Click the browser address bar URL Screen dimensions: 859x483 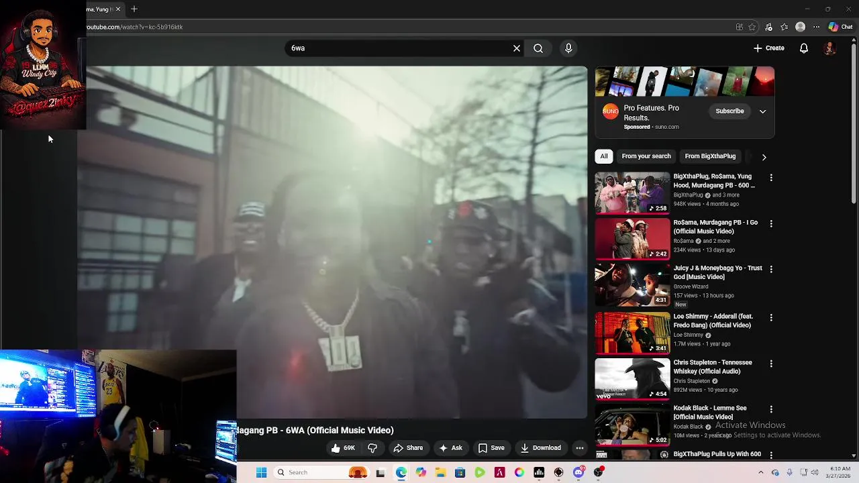(x=134, y=27)
